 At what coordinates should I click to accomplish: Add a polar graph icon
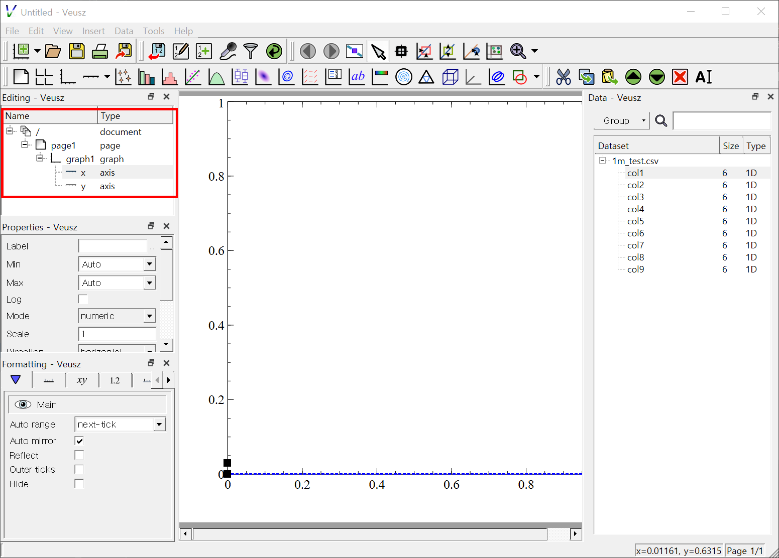coord(404,77)
